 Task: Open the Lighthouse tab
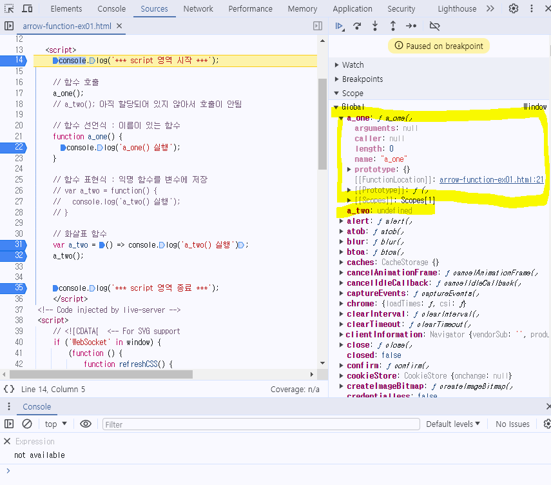(x=457, y=8)
